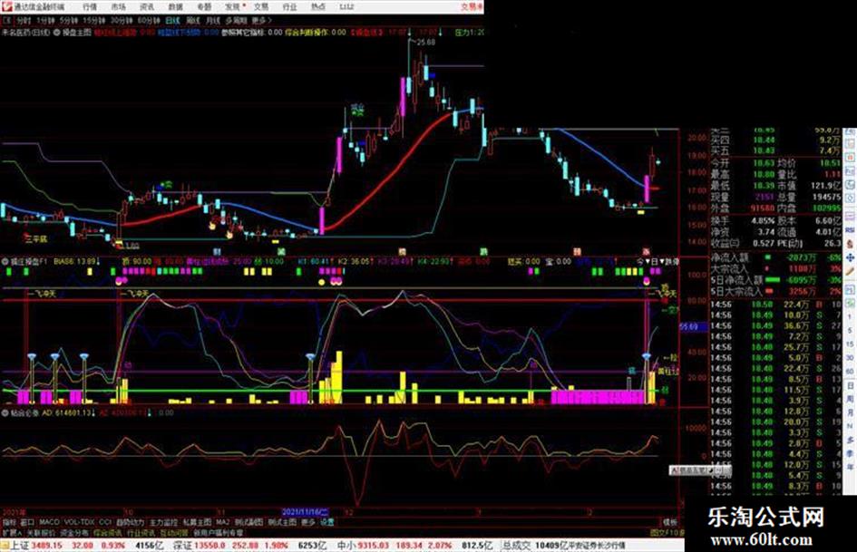
Task: Open the 指标 tab at bottom
Action: (9, 522)
